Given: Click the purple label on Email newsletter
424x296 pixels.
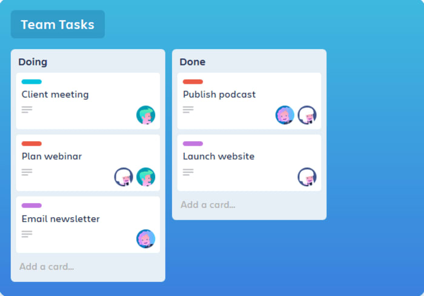Looking at the screenshot, I should [x=31, y=206].
